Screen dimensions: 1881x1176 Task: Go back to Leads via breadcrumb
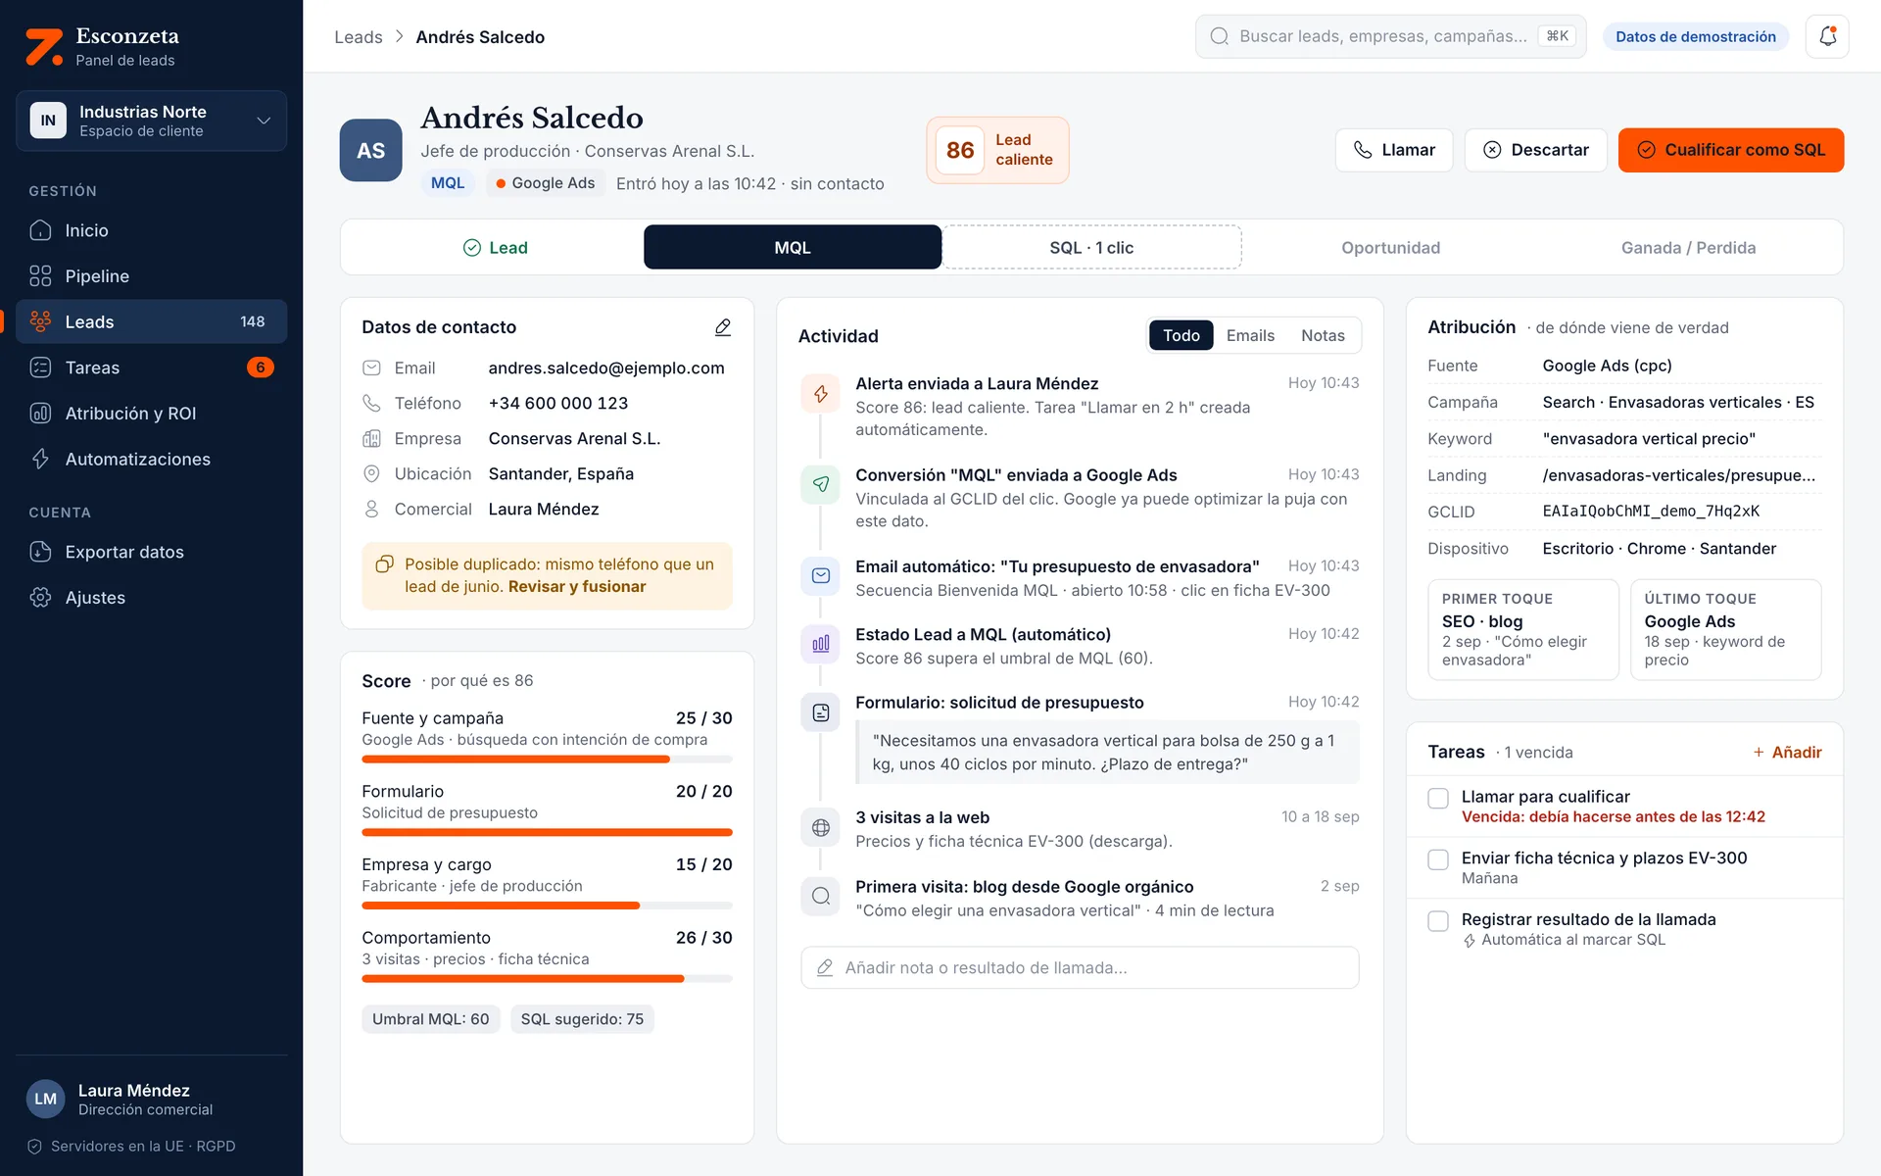(x=359, y=37)
